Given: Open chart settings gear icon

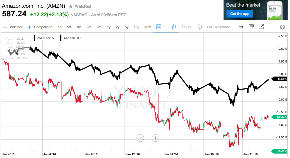Looking at the screenshot, I should tap(283, 27).
